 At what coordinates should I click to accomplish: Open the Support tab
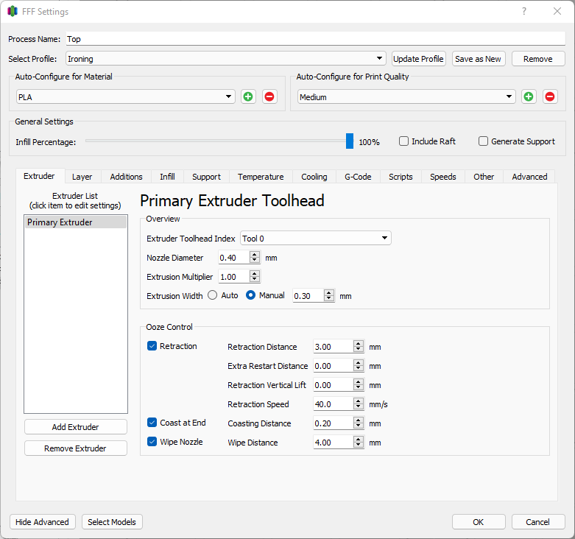[x=206, y=177]
